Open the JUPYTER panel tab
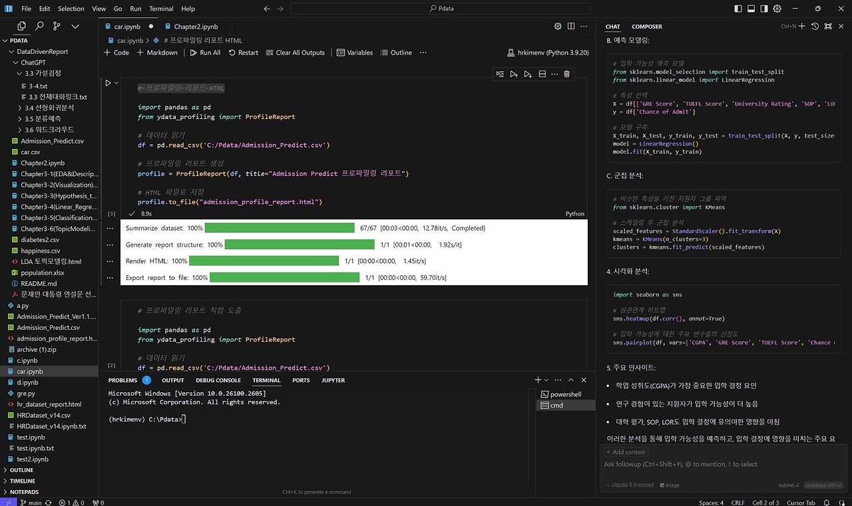The width and height of the screenshot is (852, 506). click(x=333, y=380)
